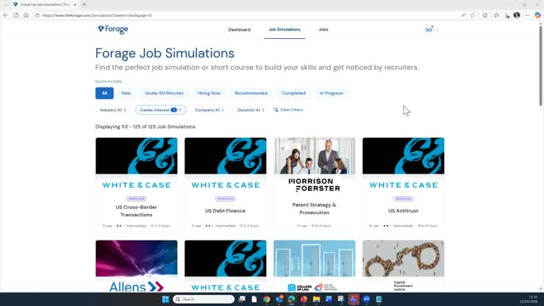This screenshot has width=544, height=306.
Task: Open the Capital Punishment Justice card image
Action: coord(403,258)
